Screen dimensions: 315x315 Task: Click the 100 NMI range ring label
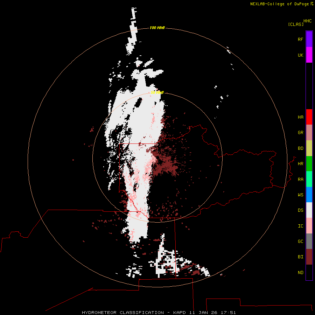click(157, 28)
